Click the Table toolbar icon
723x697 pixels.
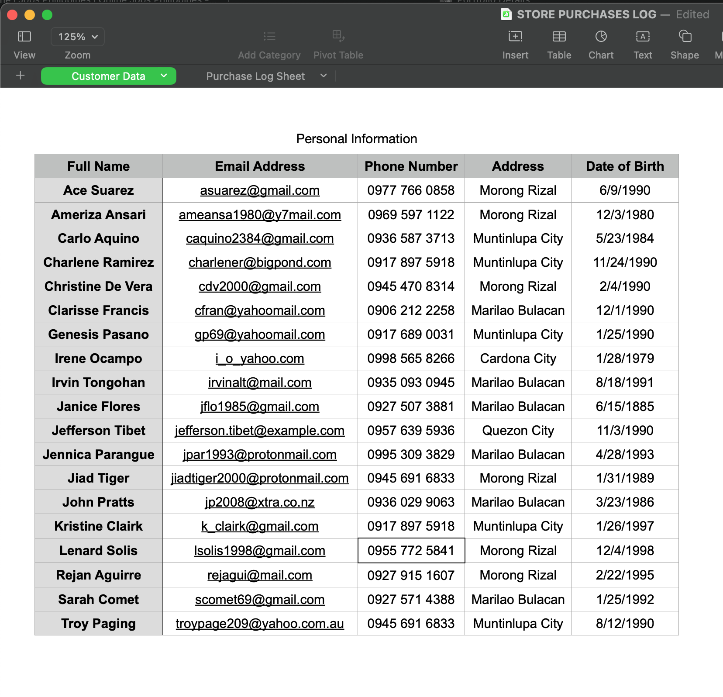pyautogui.click(x=559, y=37)
